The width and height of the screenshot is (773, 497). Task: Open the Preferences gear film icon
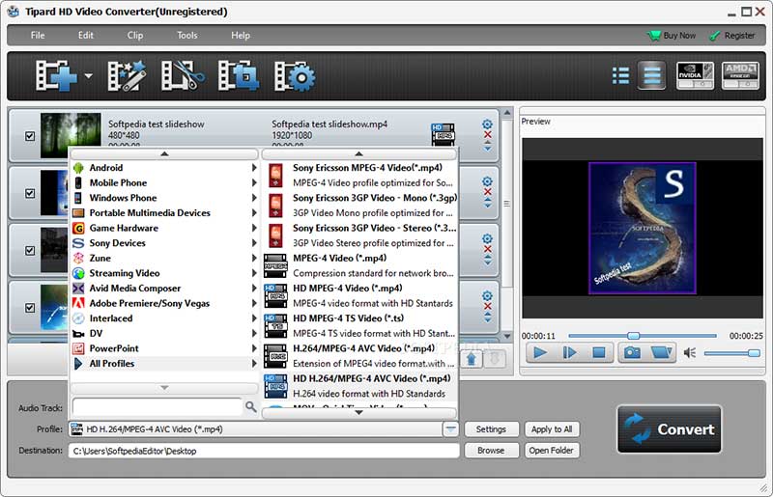(295, 75)
